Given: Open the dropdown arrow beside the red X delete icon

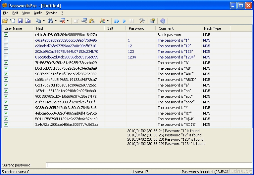Looking at the screenshot, I should 68,21.
